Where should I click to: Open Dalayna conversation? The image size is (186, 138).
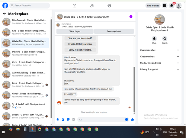click(x=25, y=53)
